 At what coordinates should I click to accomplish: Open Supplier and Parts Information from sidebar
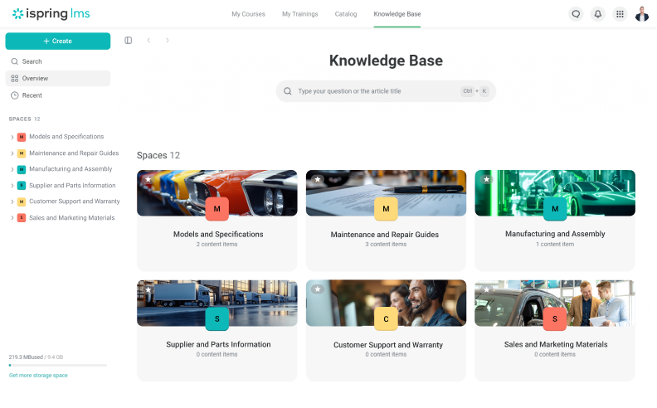(72, 185)
